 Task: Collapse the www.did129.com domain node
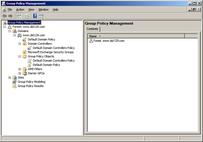tap(15, 35)
